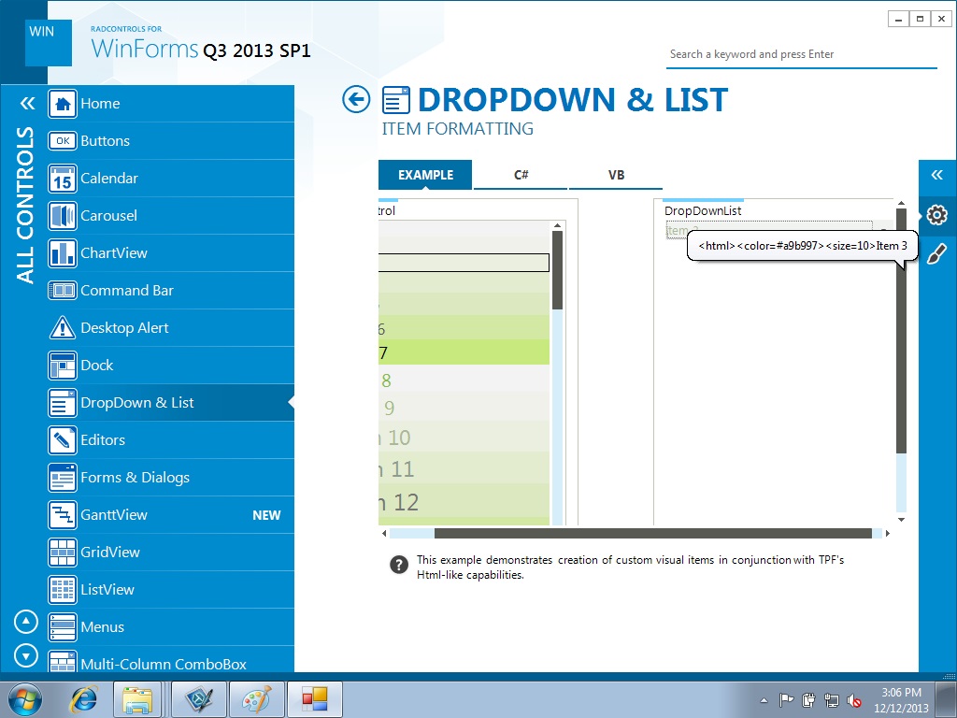Click the DropDown & List sidebar icon
This screenshot has width=957, height=718.
tap(63, 402)
